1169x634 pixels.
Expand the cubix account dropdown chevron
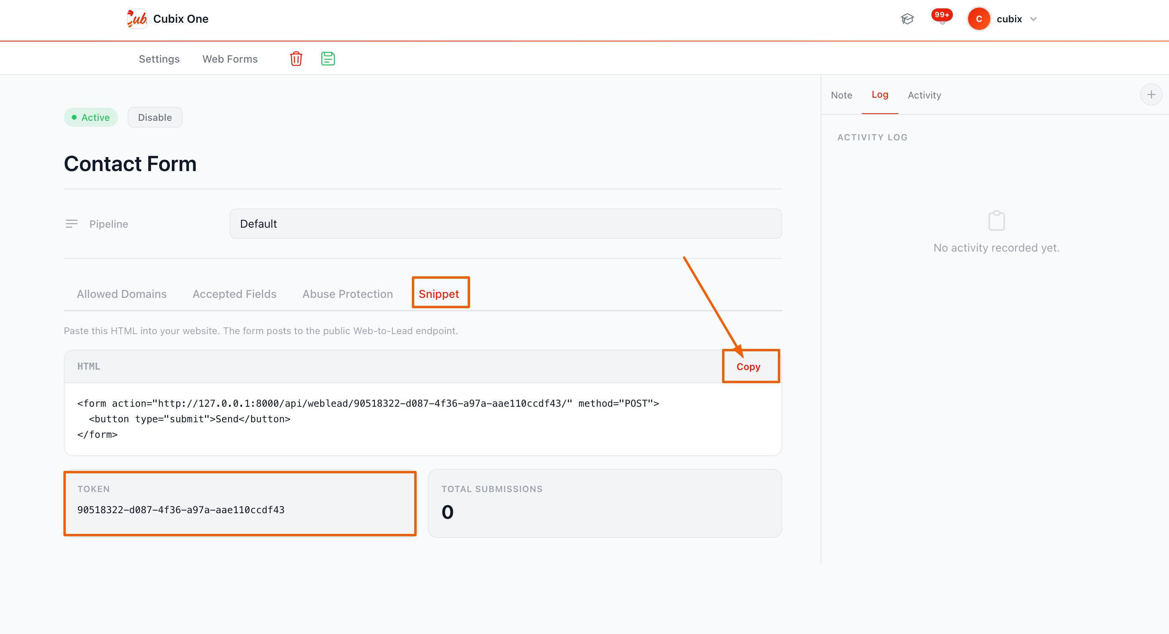coord(1033,19)
